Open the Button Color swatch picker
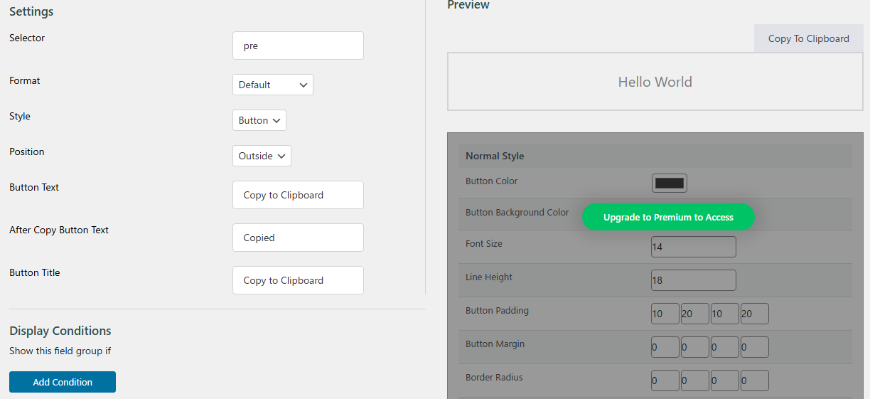The image size is (870, 399). [670, 183]
